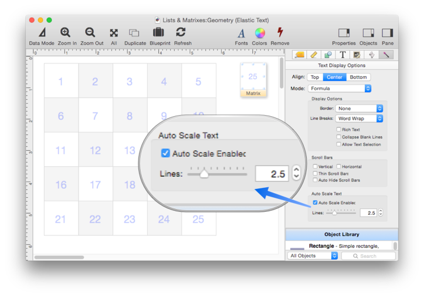Click the canvas vertical scrollbar

tap(281, 73)
